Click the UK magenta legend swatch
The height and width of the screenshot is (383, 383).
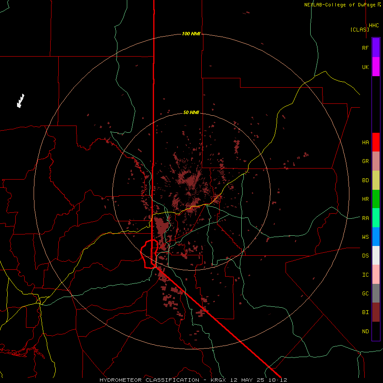(376, 67)
